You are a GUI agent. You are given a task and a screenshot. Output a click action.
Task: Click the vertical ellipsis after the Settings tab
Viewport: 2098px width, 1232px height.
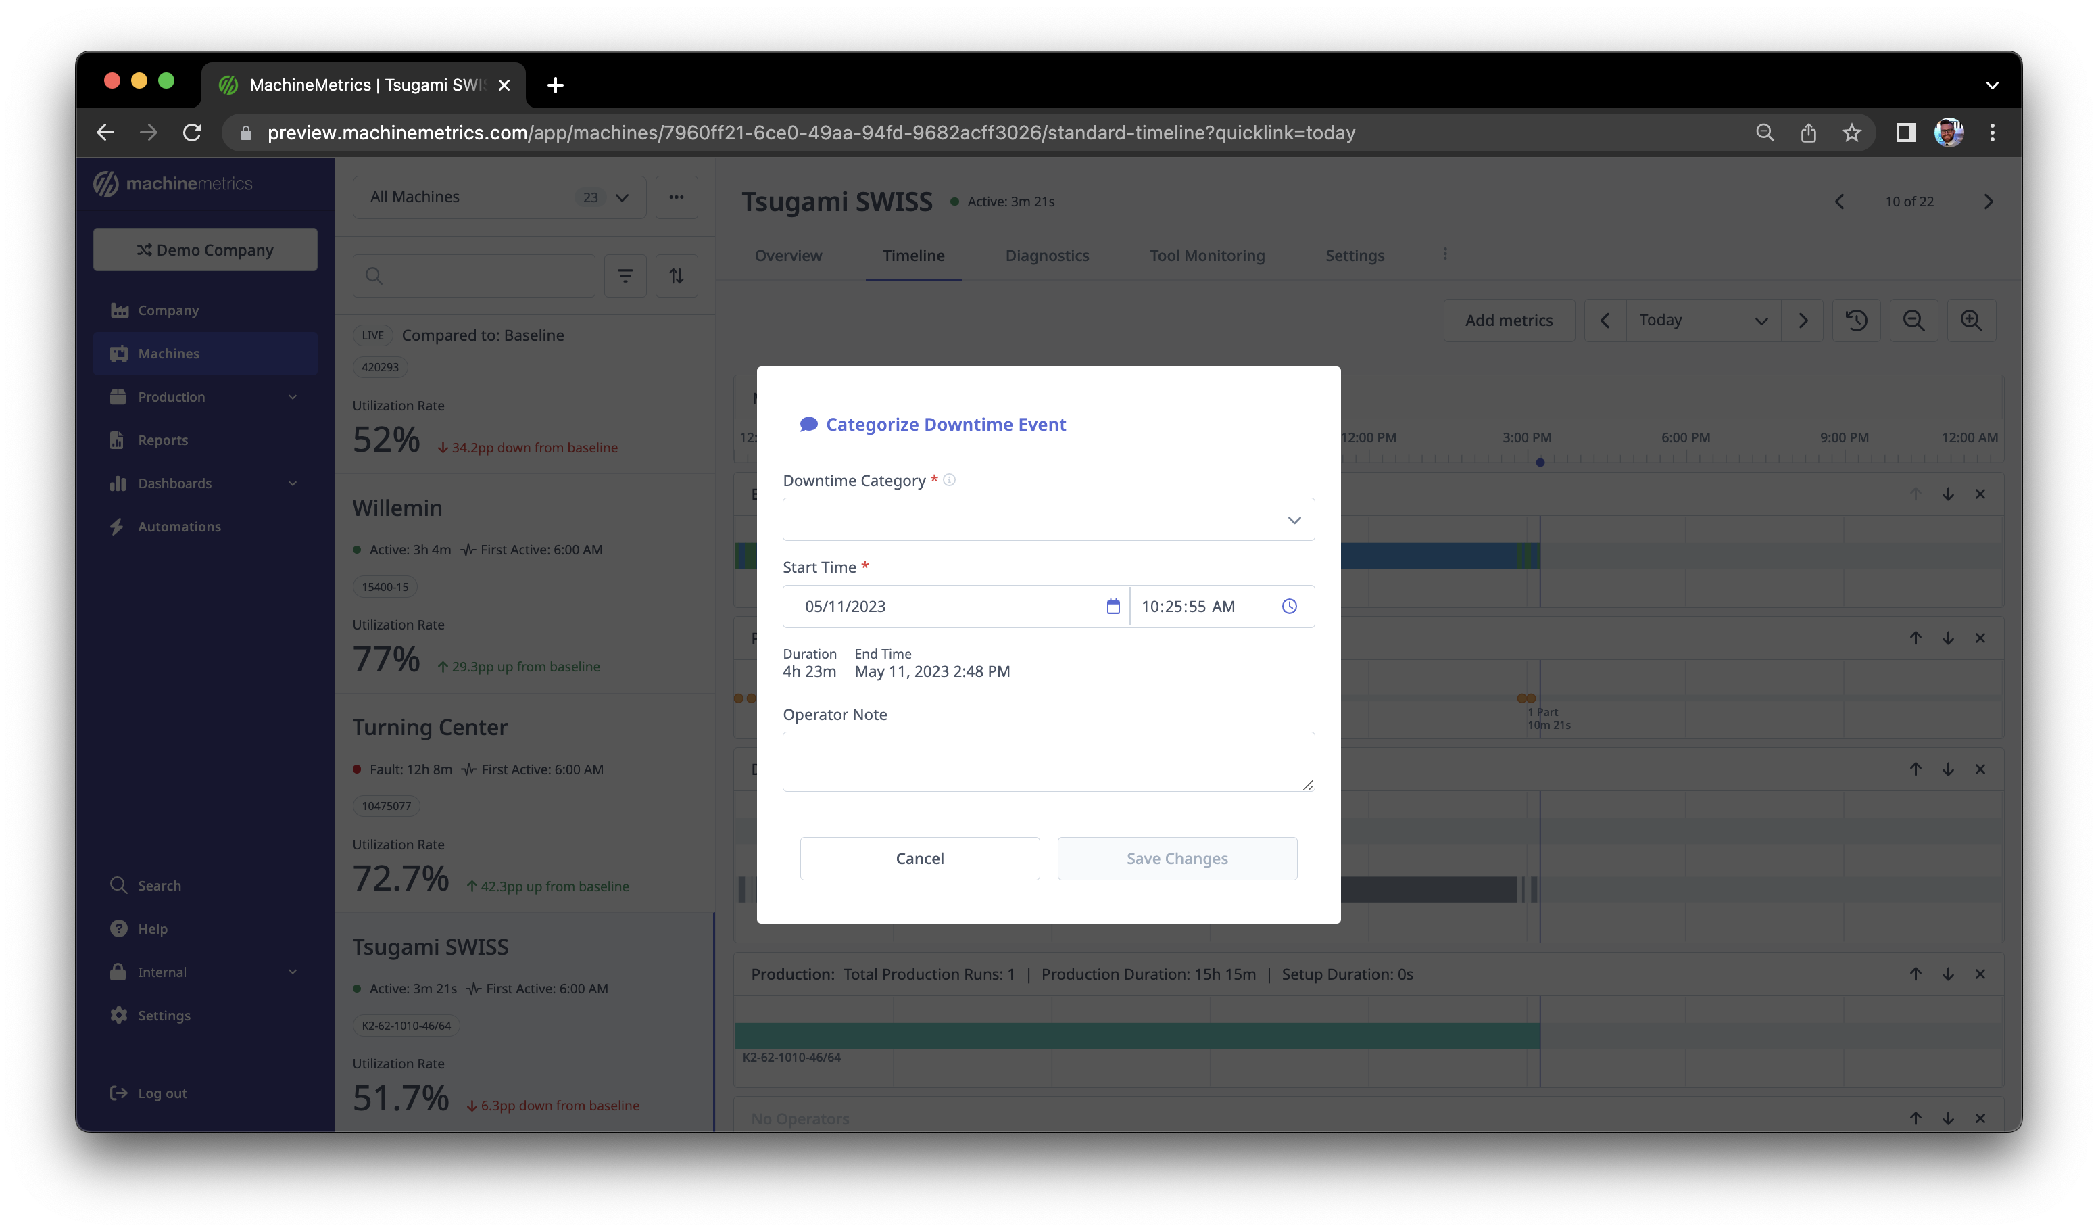point(1444,254)
